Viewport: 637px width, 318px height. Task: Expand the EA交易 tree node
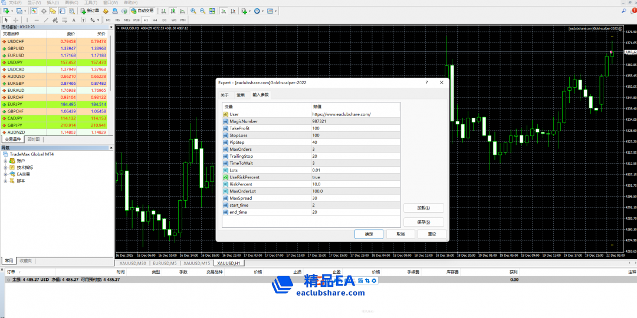tap(6, 174)
